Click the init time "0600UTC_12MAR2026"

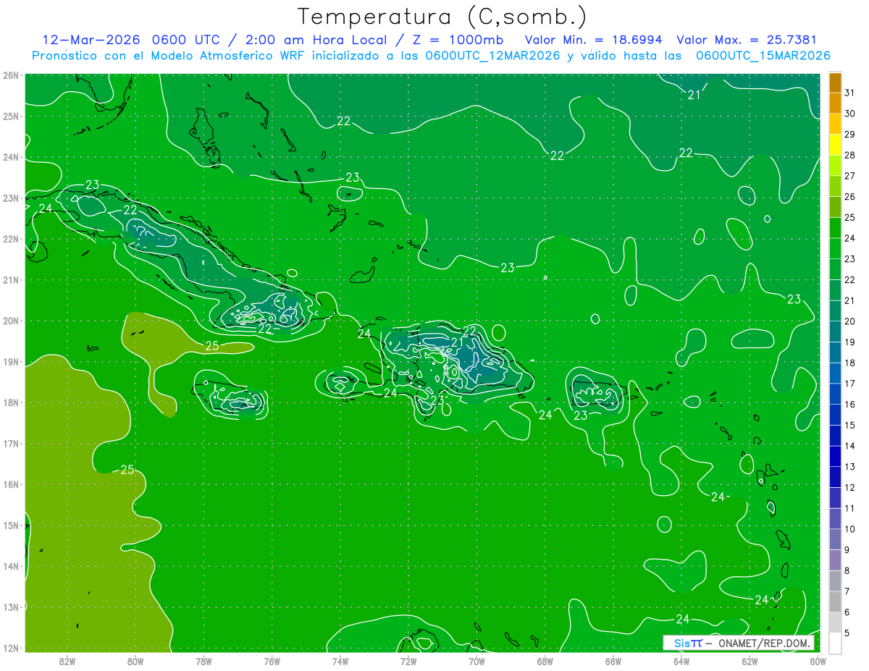492,56
